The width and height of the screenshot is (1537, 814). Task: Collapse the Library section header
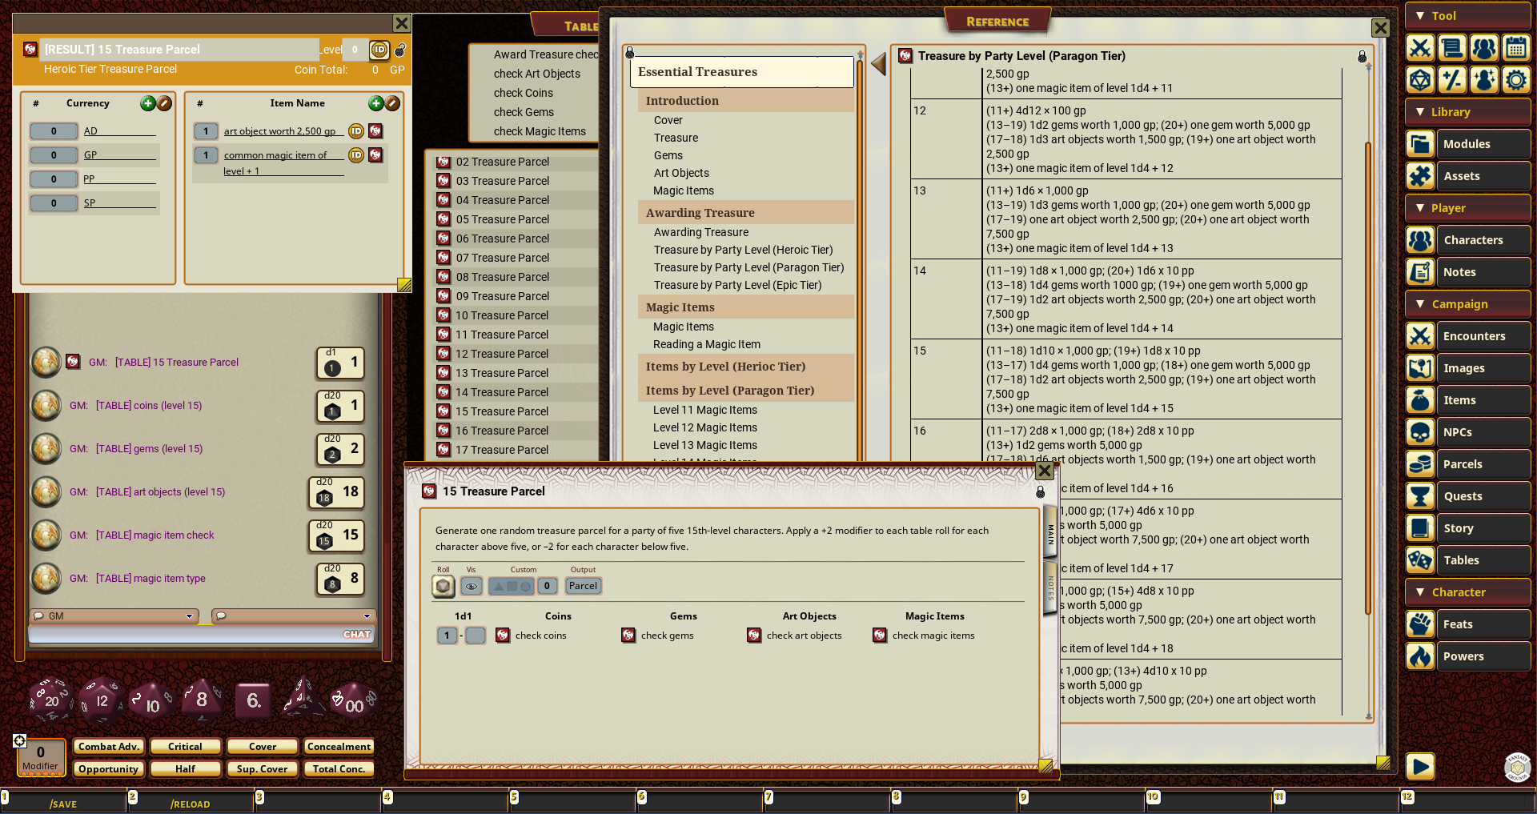pyautogui.click(x=1420, y=112)
